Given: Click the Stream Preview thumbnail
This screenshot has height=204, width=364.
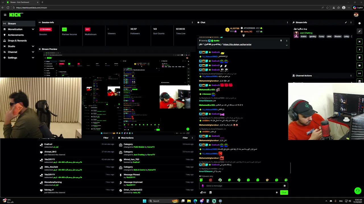Looking at the screenshot, I should (x=117, y=93).
